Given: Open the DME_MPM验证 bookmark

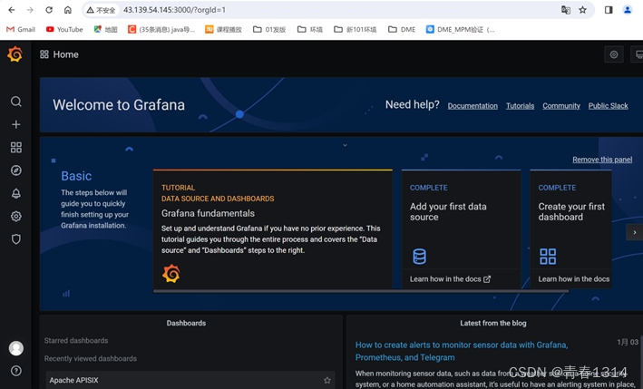Looking at the screenshot, I should pos(461,30).
